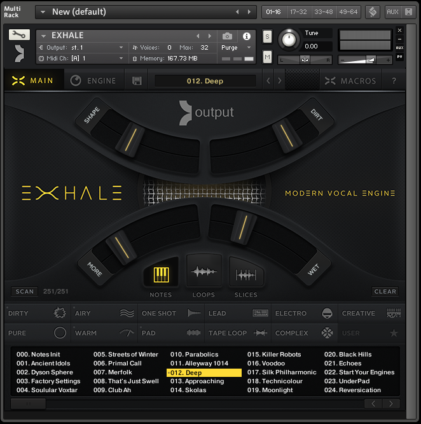
Task: Click the help question mark icon
Action: 394,81
